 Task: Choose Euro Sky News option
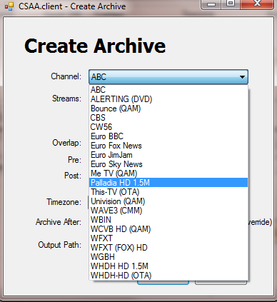pos(168,164)
